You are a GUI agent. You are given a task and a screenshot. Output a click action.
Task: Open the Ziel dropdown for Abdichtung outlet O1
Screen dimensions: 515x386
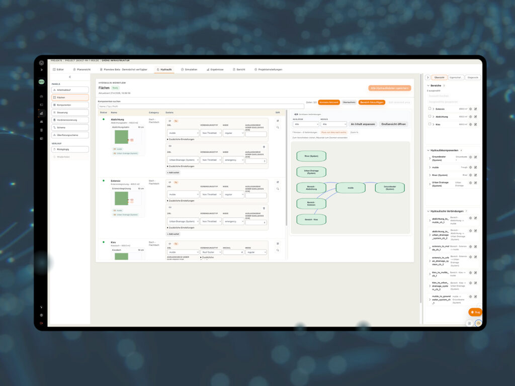pyautogui.click(x=183, y=133)
